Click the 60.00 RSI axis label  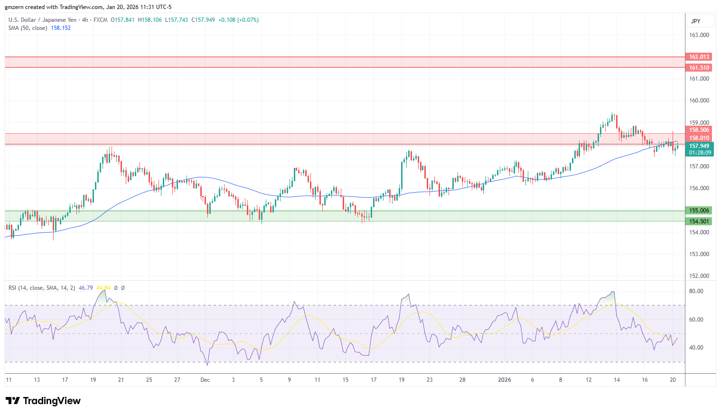(x=696, y=320)
